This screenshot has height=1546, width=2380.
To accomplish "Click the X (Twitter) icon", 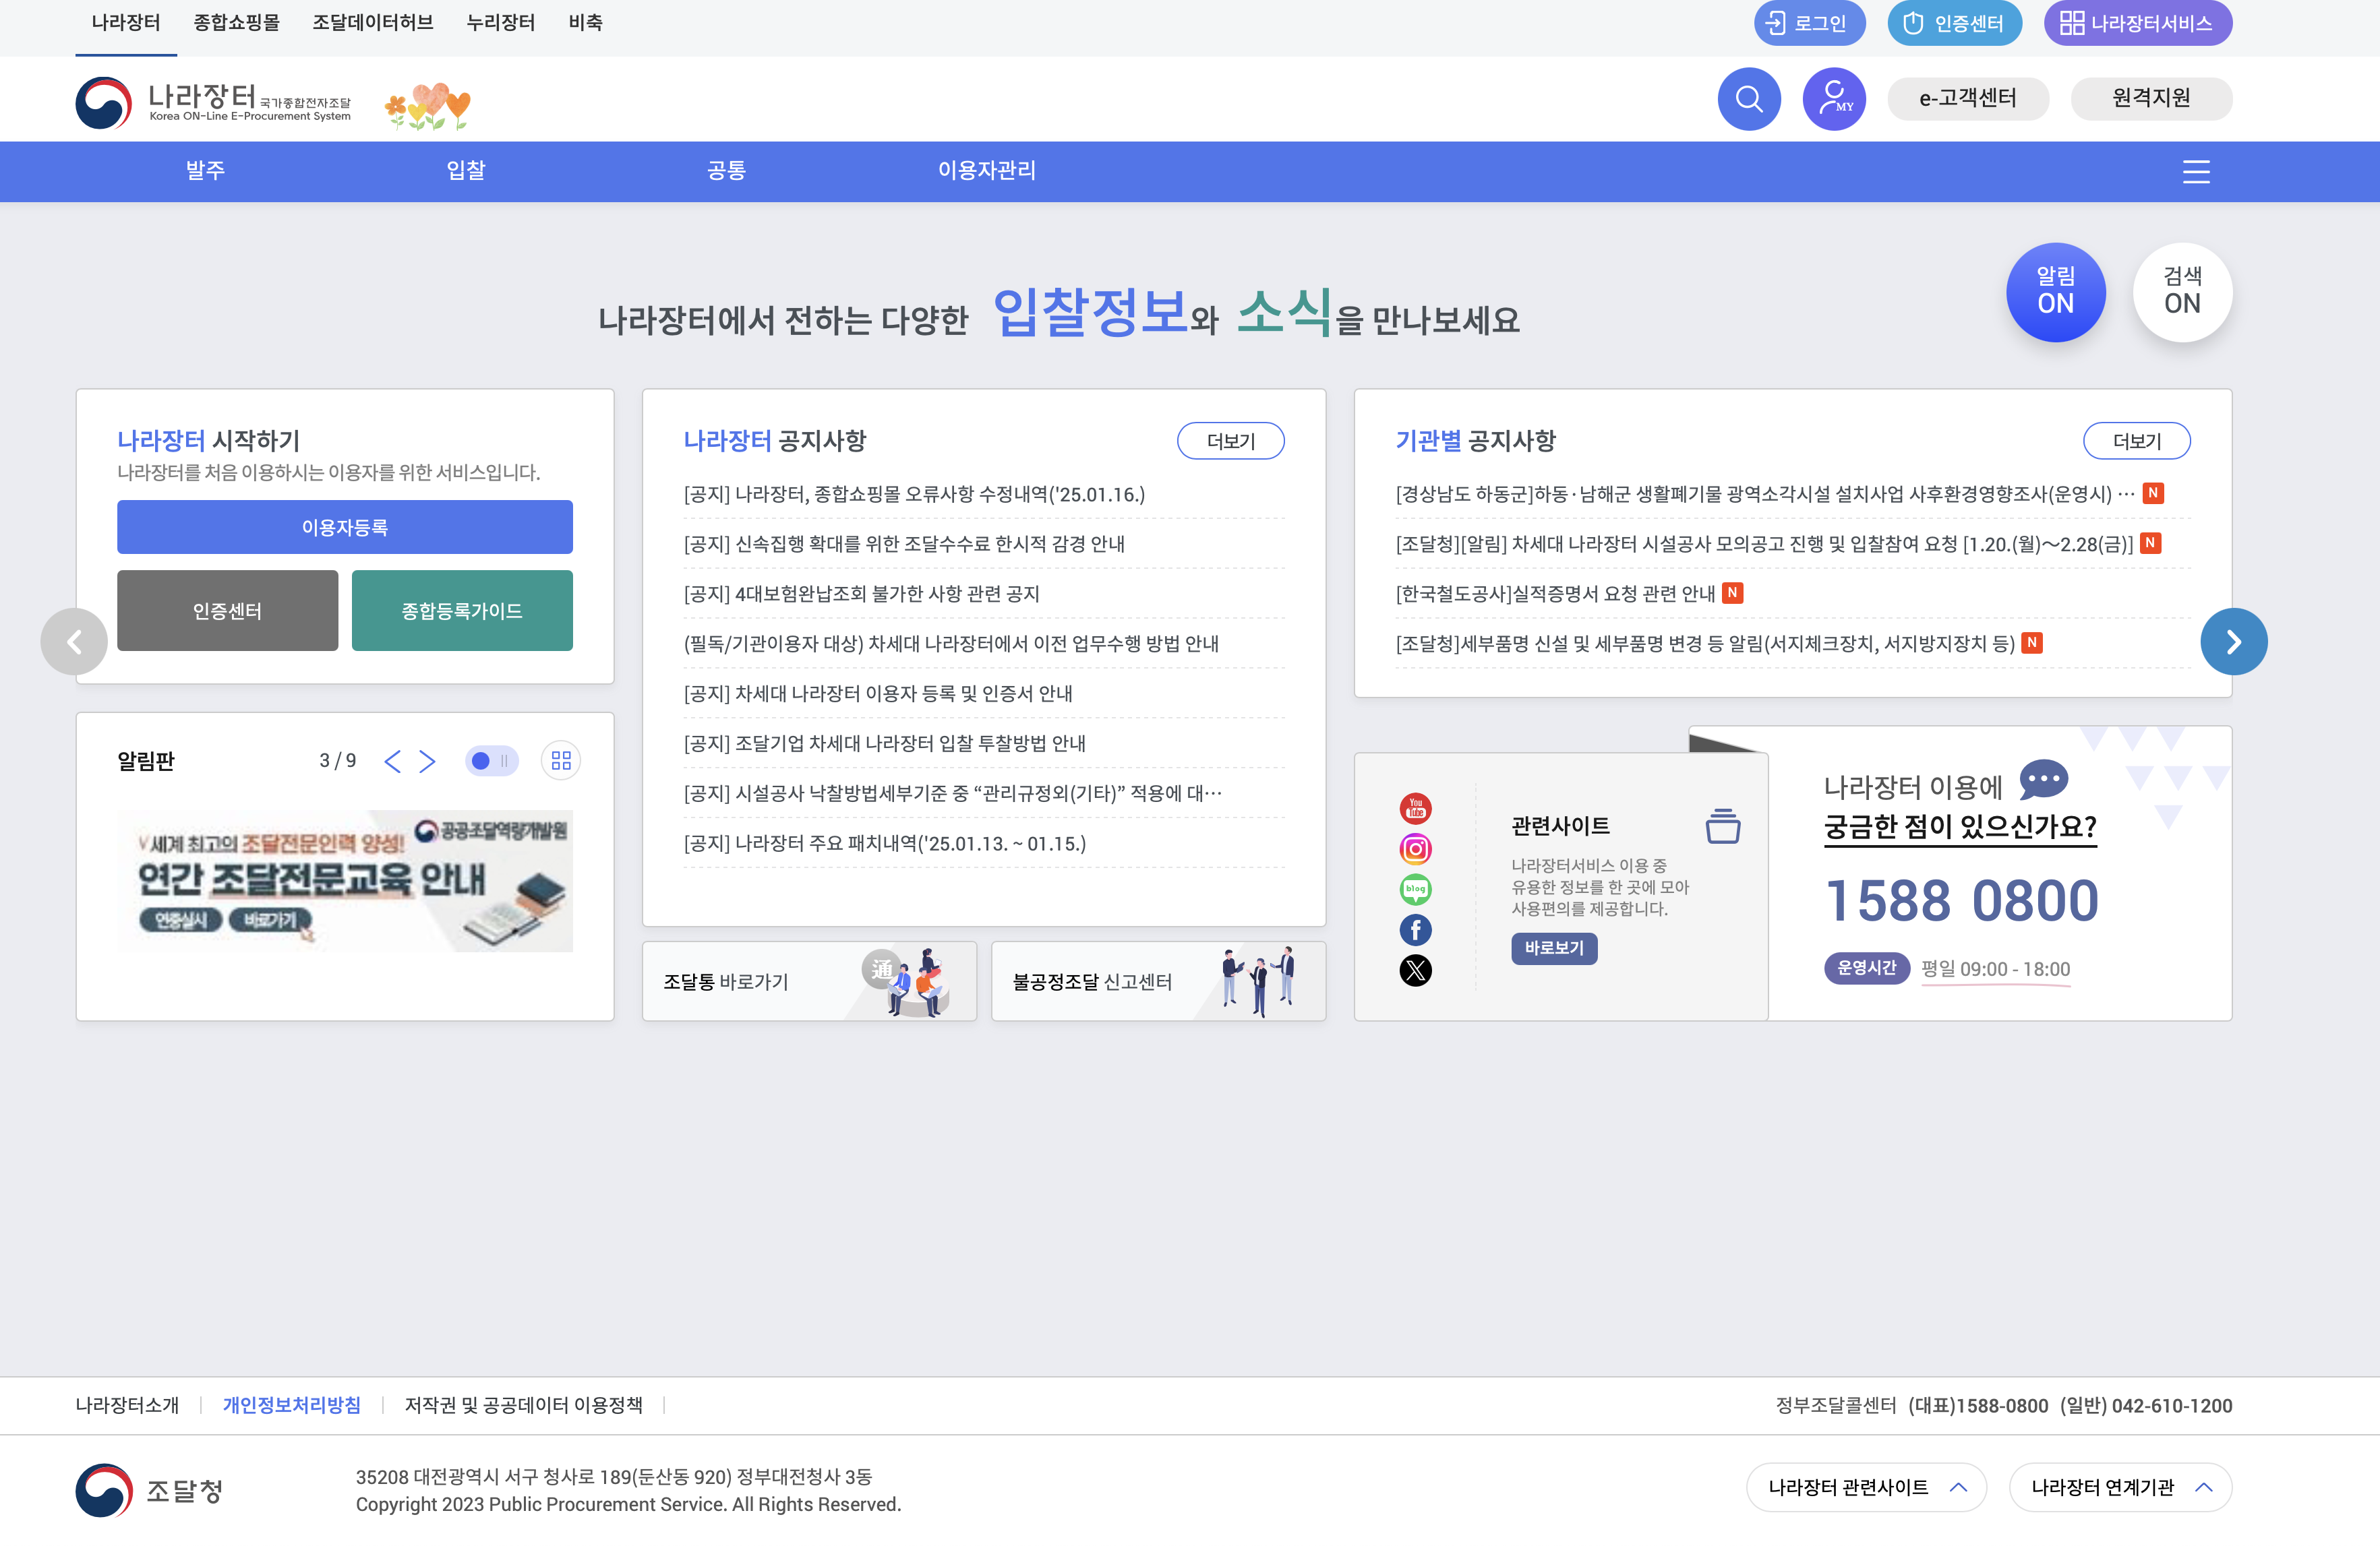I will click(x=1415, y=969).
